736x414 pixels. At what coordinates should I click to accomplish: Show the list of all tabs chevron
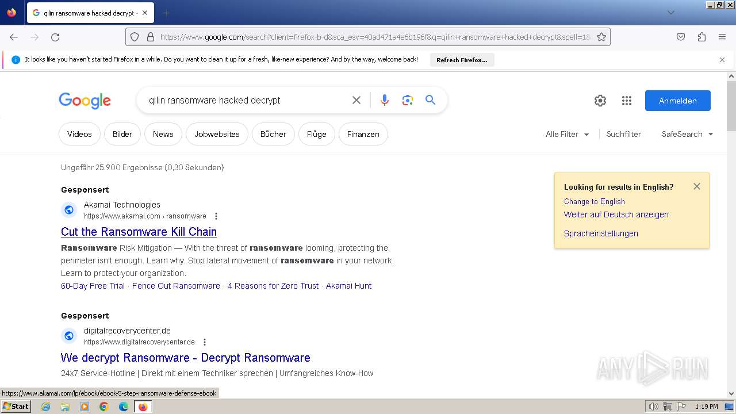click(x=670, y=13)
